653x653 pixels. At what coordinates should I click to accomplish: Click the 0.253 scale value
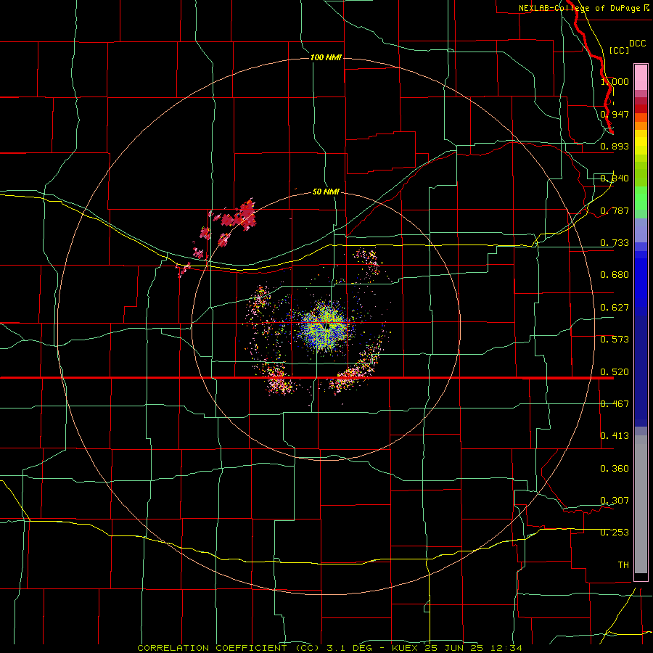[x=615, y=533]
